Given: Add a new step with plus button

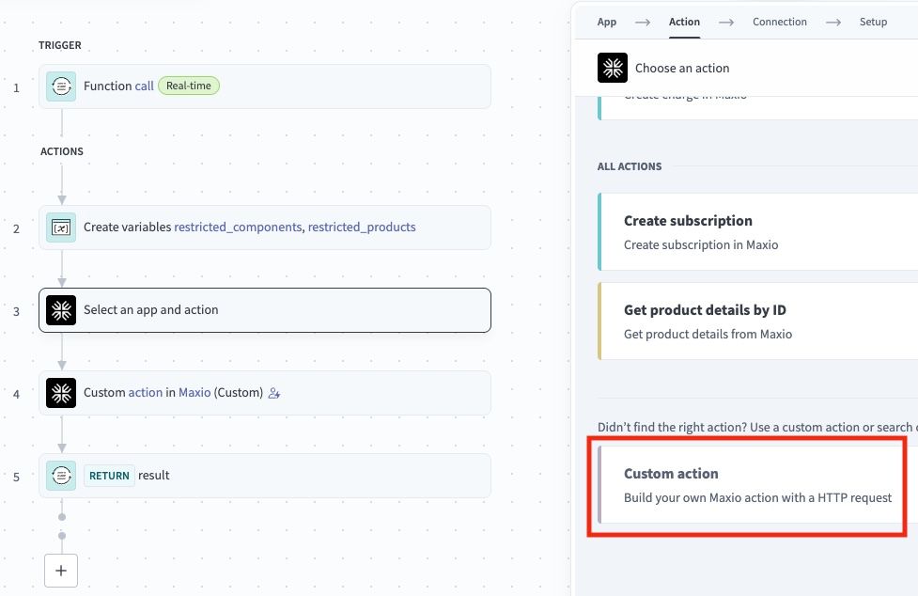Looking at the screenshot, I should coord(61,571).
